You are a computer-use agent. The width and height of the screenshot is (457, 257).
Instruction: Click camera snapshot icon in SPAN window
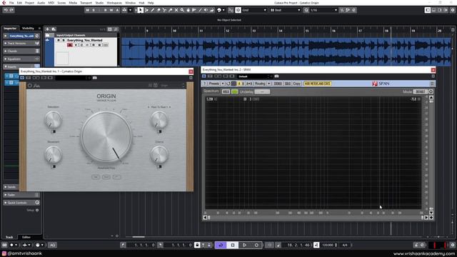276,76
